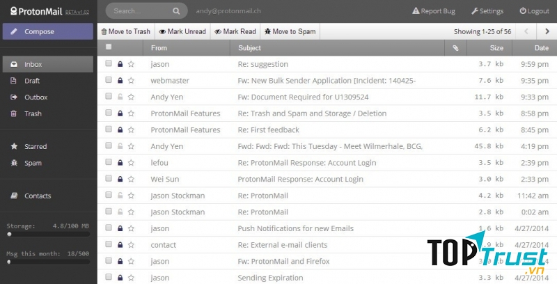
Task: Click the Storage usage bar
Action: pyautogui.click(x=48, y=235)
